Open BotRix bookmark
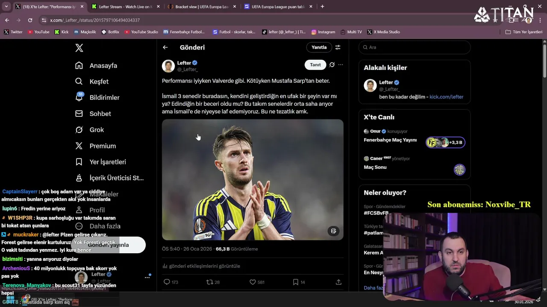The height and width of the screenshot is (307, 547). (110, 32)
